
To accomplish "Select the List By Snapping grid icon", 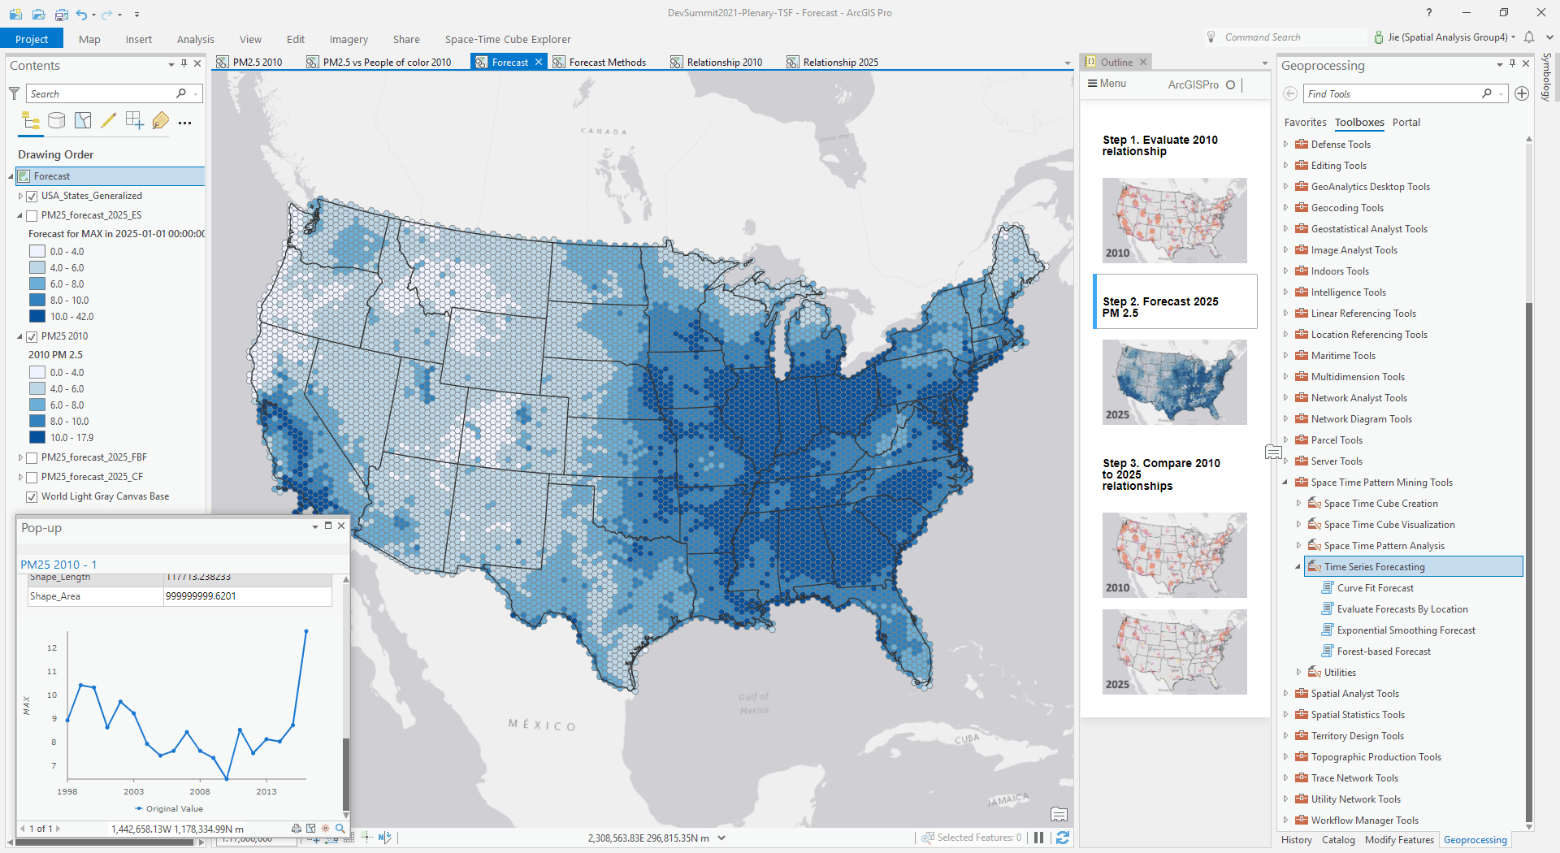I will point(135,121).
